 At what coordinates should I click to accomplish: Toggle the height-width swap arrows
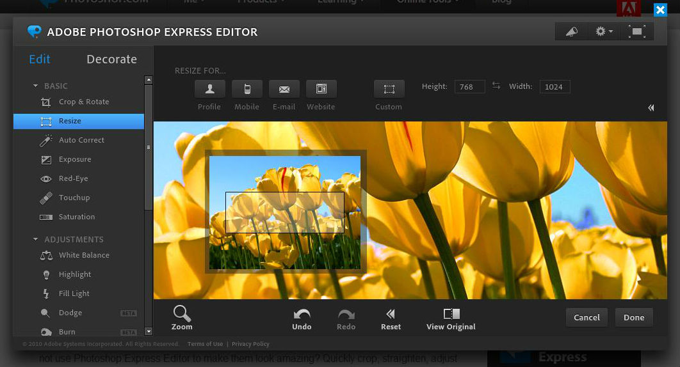(496, 86)
